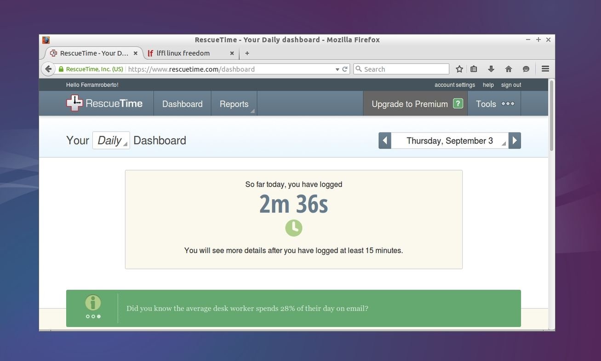Click the green question mark premium icon
This screenshot has width=601, height=361.
click(x=458, y=103)
